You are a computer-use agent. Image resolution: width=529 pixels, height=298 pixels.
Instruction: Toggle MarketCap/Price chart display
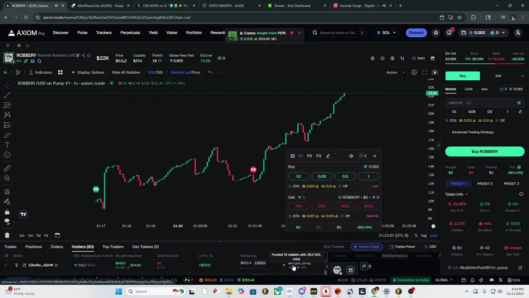pyautogui.click(x=186, y=72)
